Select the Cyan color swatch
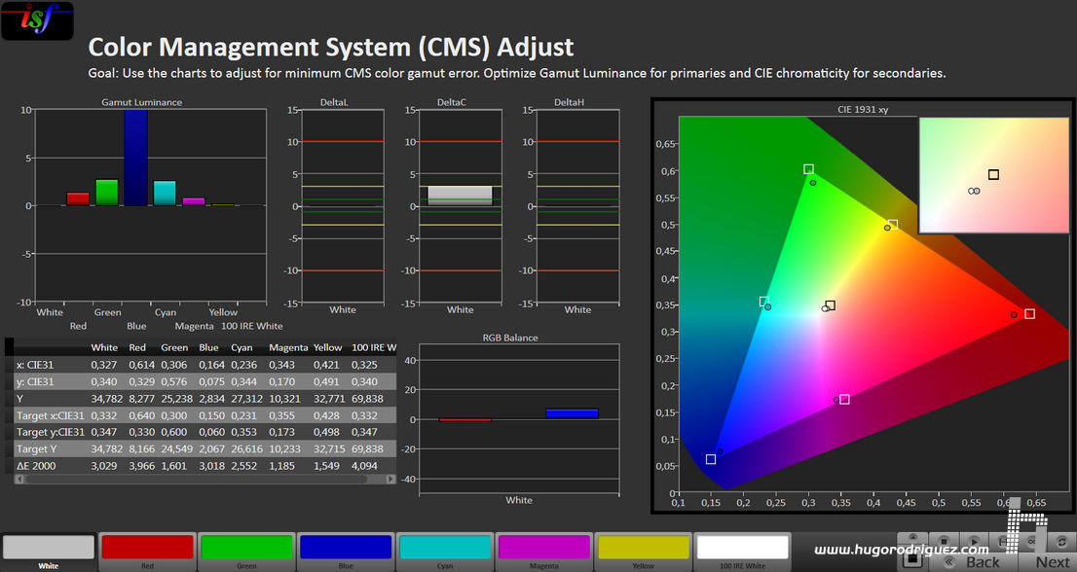The width and height of the screenshot is (1077, 572). tap(444, 548)
